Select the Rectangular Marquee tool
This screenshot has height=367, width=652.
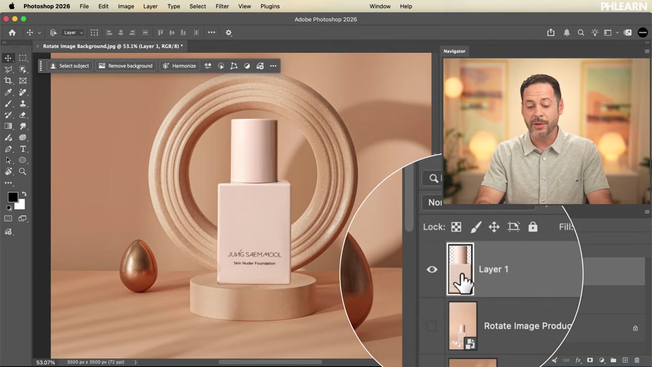pyautogui.click(x=23, y=58)
